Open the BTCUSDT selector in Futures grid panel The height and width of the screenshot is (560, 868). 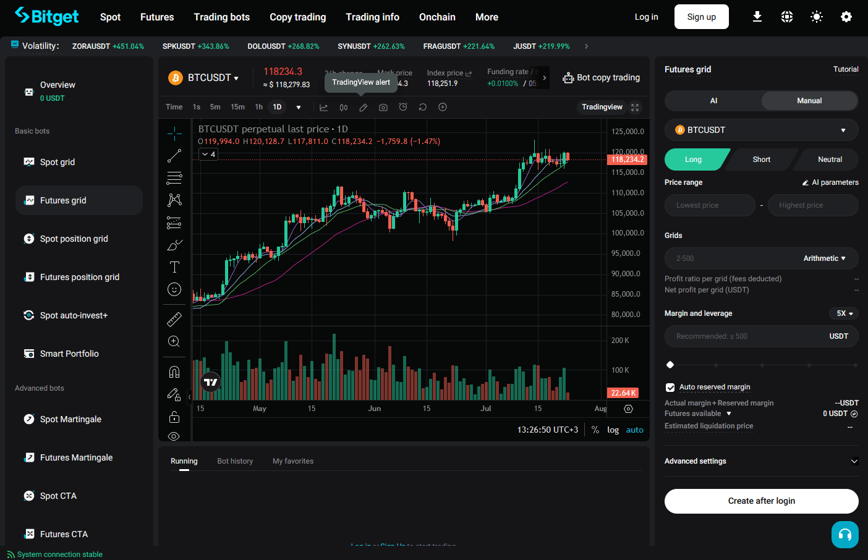click(761, 130)
